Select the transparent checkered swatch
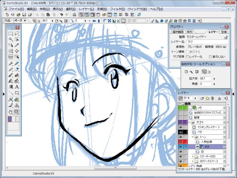Screen dimensions: 237x178 pos(18,119)
